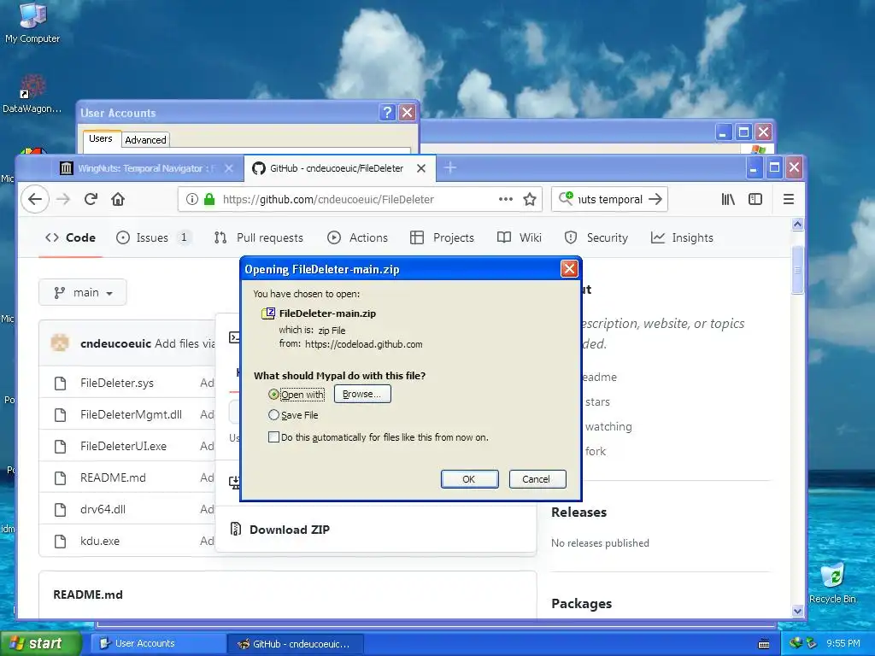Click Cancel in the download dialog

click(537, 479)
